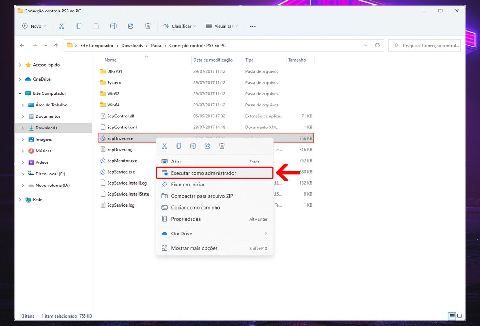Click Mostrar mais opções entry
Viewport: 480px width, 326px height.
(194, 248)
